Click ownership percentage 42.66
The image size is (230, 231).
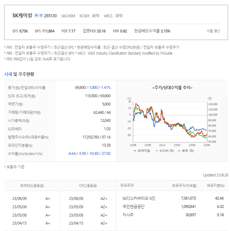(219, 198)
